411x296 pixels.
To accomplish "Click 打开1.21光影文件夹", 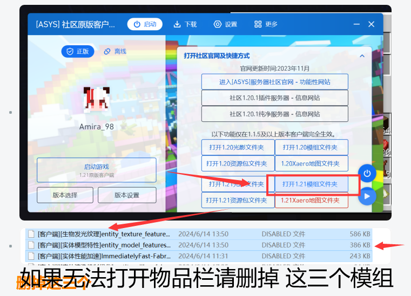I will coord(238,184).
